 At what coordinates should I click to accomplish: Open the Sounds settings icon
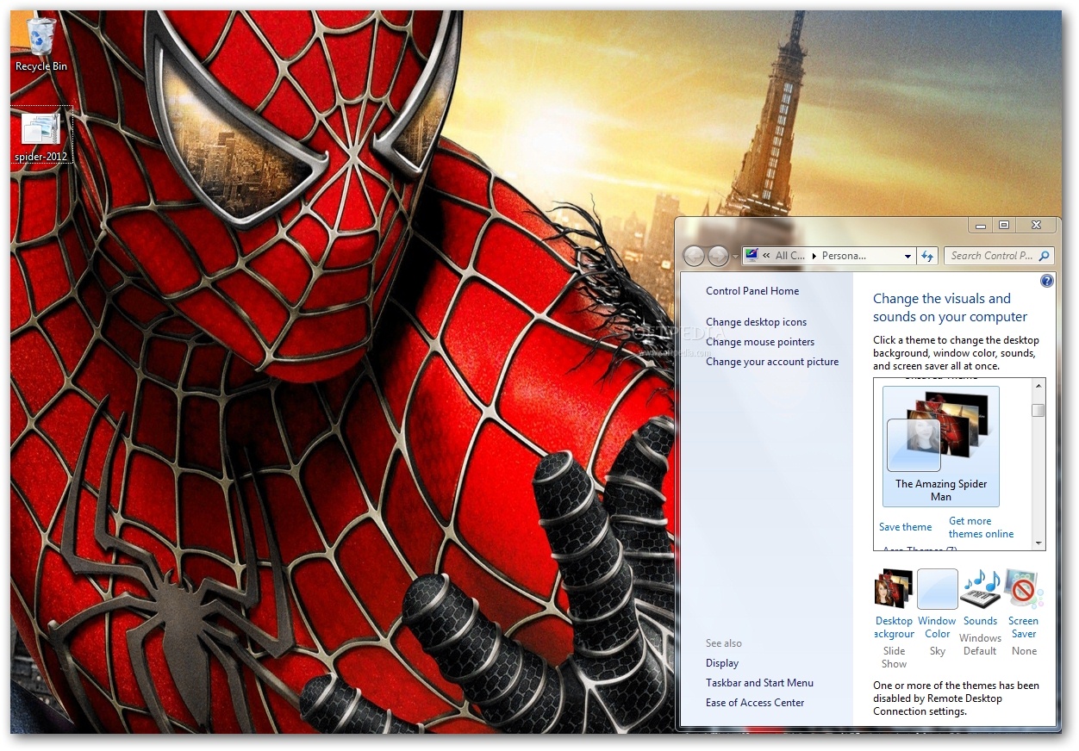(980, 589)
